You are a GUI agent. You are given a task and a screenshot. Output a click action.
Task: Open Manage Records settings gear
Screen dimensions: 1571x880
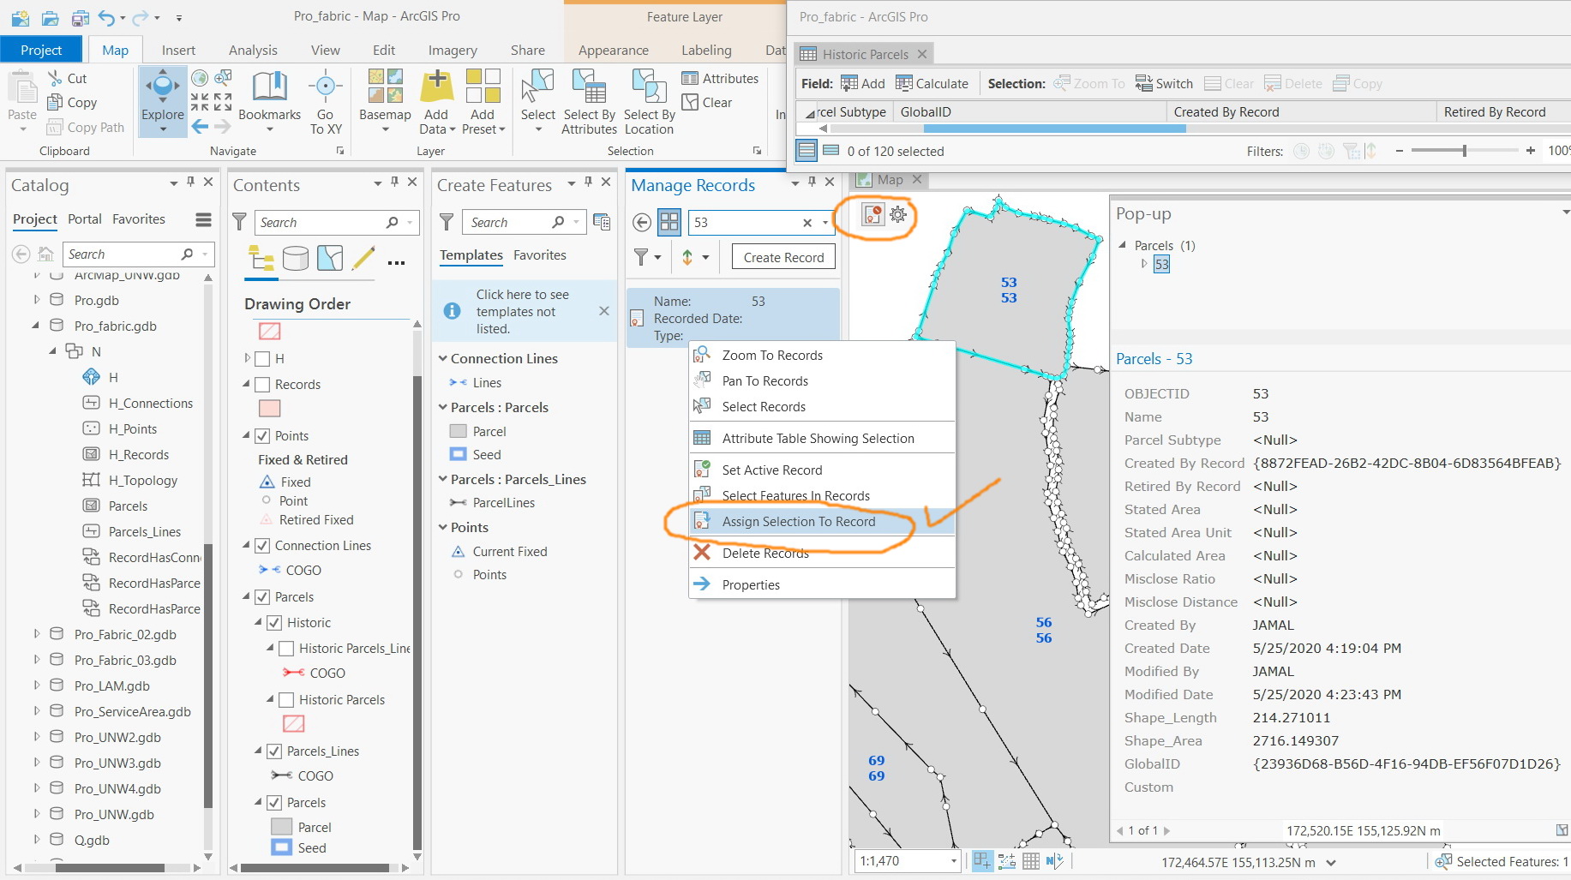[897, 214]
